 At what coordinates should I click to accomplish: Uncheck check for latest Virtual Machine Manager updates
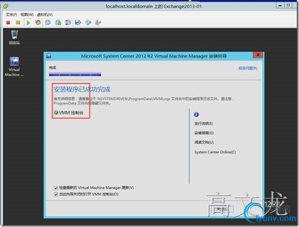click(56, 188)
